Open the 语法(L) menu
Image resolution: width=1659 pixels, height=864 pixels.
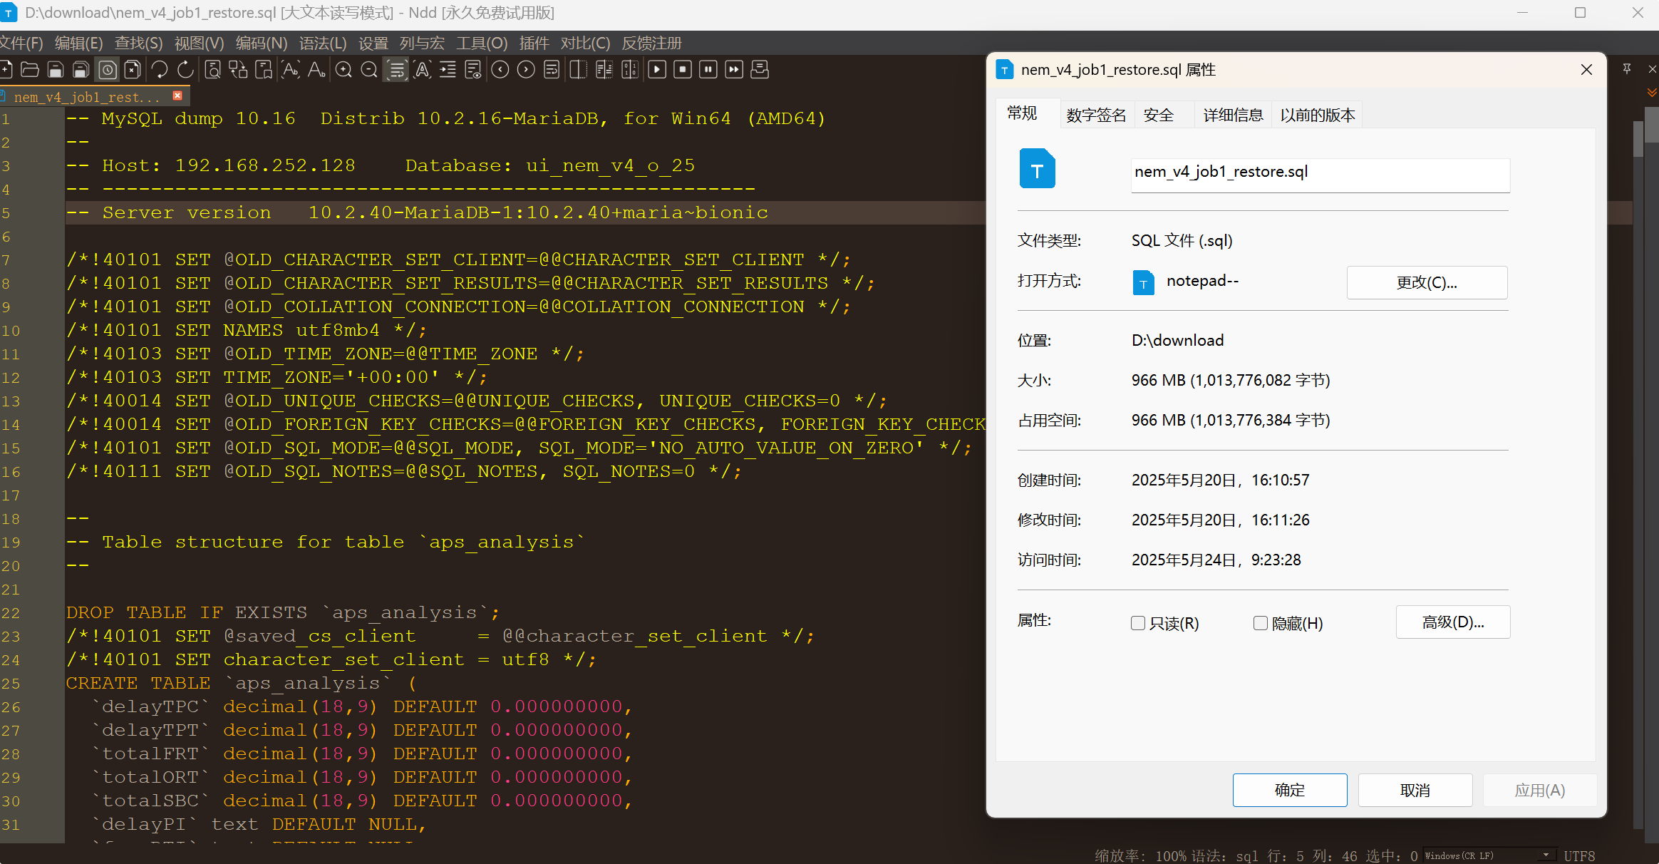point(322,43)
